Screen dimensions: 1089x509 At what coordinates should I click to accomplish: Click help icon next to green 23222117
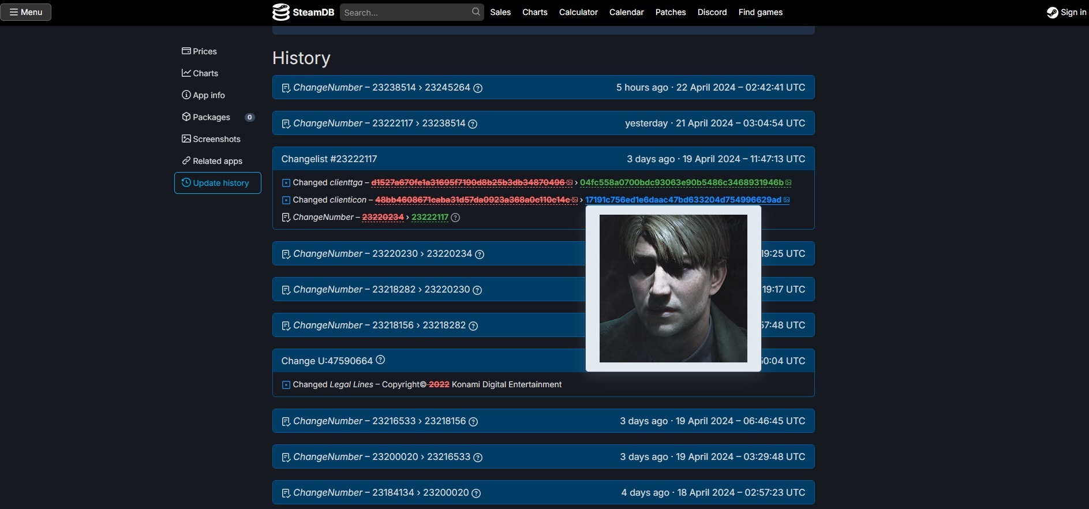pyautogui.click(x=455, y=218)
